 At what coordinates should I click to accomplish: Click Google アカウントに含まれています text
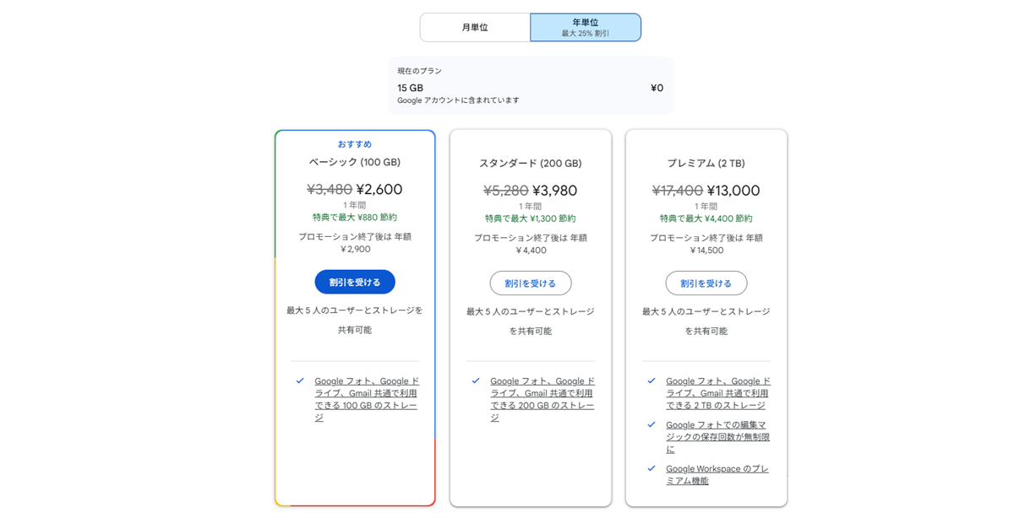point(459,100)
